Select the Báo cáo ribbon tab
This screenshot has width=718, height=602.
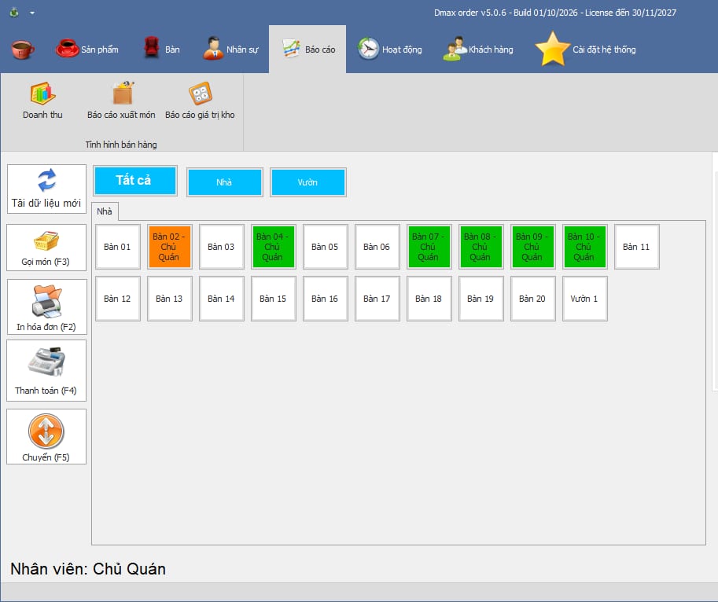click(x=307, y=49)
